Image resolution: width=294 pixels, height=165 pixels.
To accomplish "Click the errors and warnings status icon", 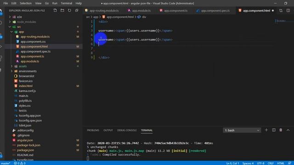I will (20, 163).
